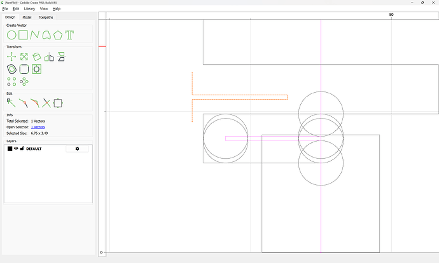Minimize the Carbide Create window
The height and width of the screenshot is (263, 439).
tap(412, 3)
